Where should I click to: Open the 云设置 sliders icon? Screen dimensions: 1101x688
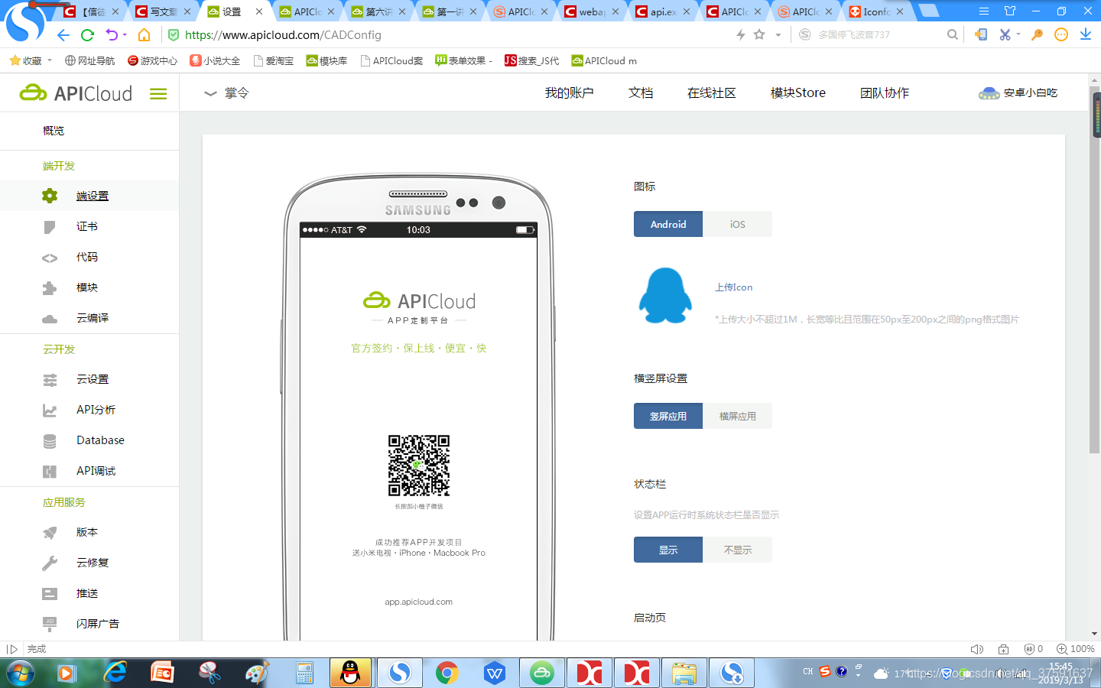pyautogui.click(x=50, y=380)
